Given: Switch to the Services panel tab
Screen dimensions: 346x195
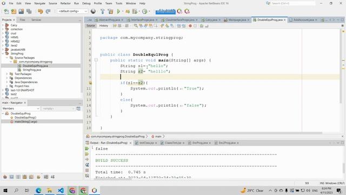Looking at the screenshot, I should point(36,20).
